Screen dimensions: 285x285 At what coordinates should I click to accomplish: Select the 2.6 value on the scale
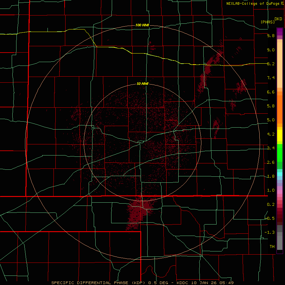271,162
